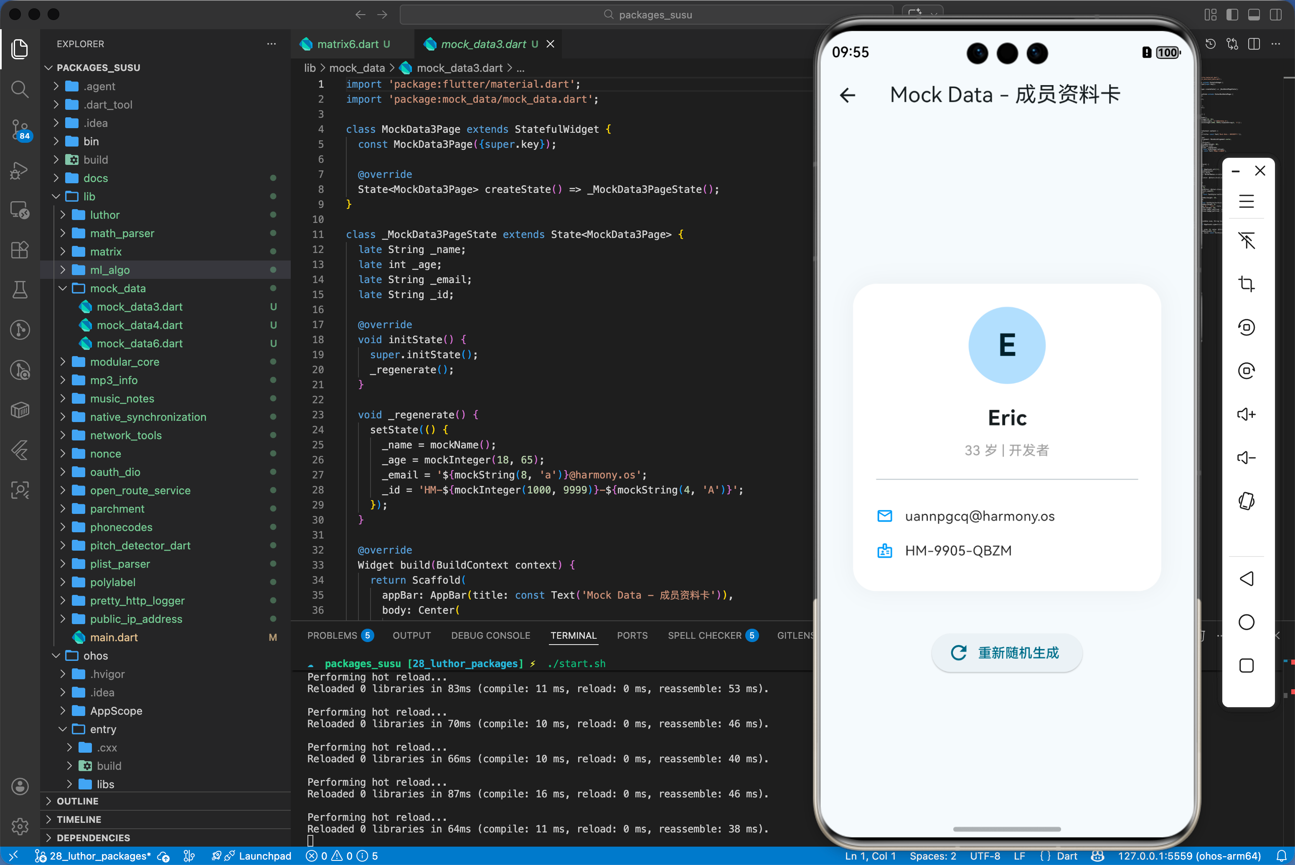The width and height of the screenshot is (1295, 865).
Task: Switch to the matrix6.dart tab
Action: coord(348,44)
